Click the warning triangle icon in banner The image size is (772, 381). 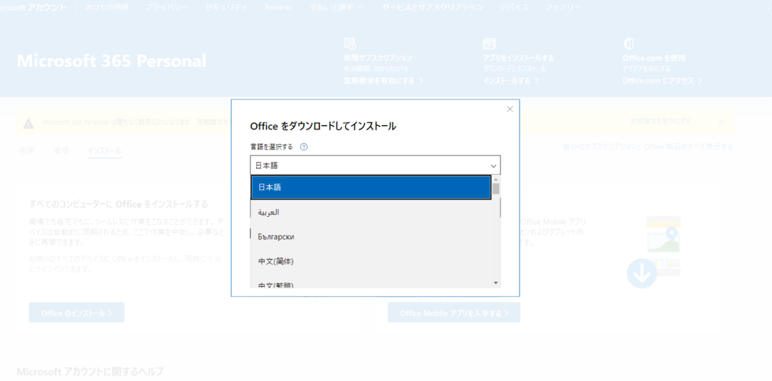pos(29,123)
